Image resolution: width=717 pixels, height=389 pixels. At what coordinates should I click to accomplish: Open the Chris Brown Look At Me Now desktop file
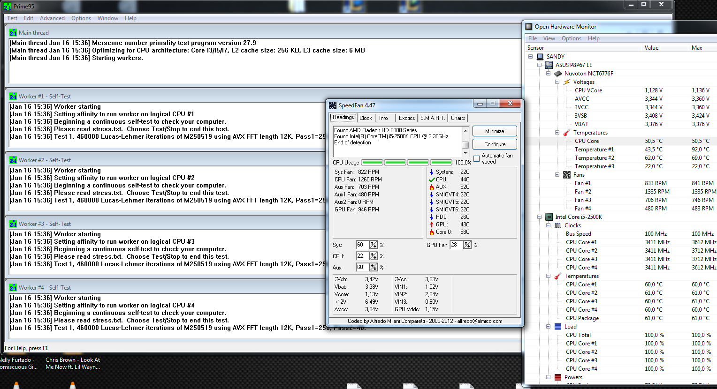coord(73,363)
